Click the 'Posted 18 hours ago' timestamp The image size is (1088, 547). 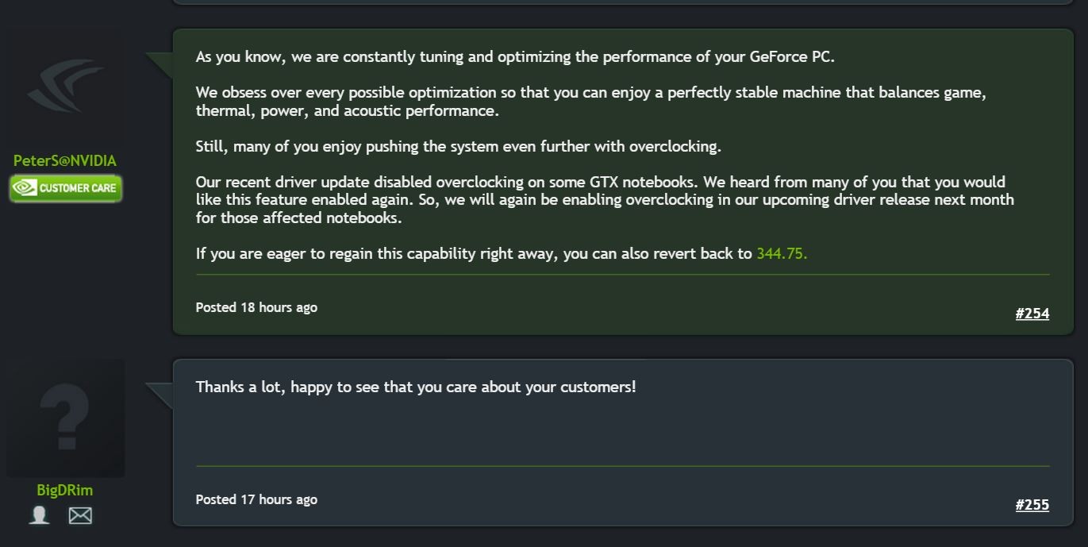(256, 307)
